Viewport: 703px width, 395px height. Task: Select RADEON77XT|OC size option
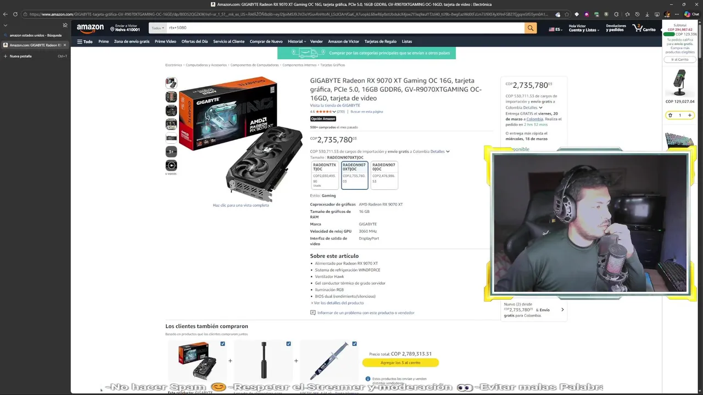click(x=325, y=175)
